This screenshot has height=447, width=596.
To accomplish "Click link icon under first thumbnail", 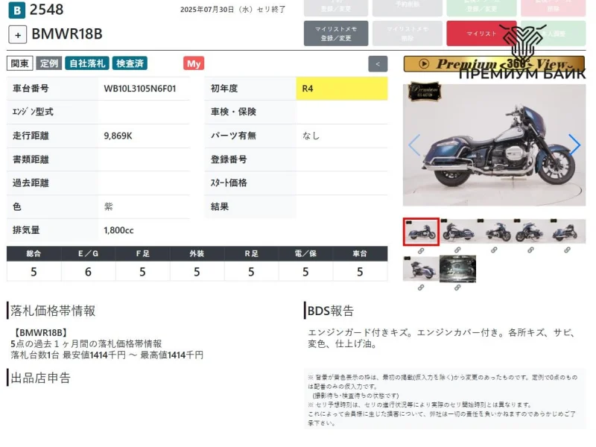I will (421, 250).
